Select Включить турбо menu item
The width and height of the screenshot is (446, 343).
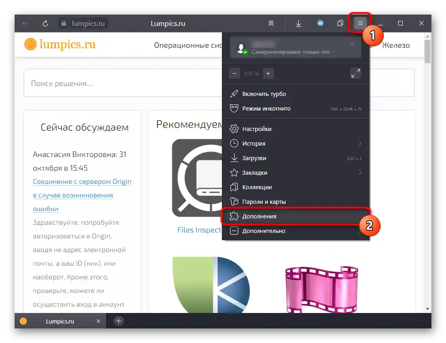coord(296,94)
